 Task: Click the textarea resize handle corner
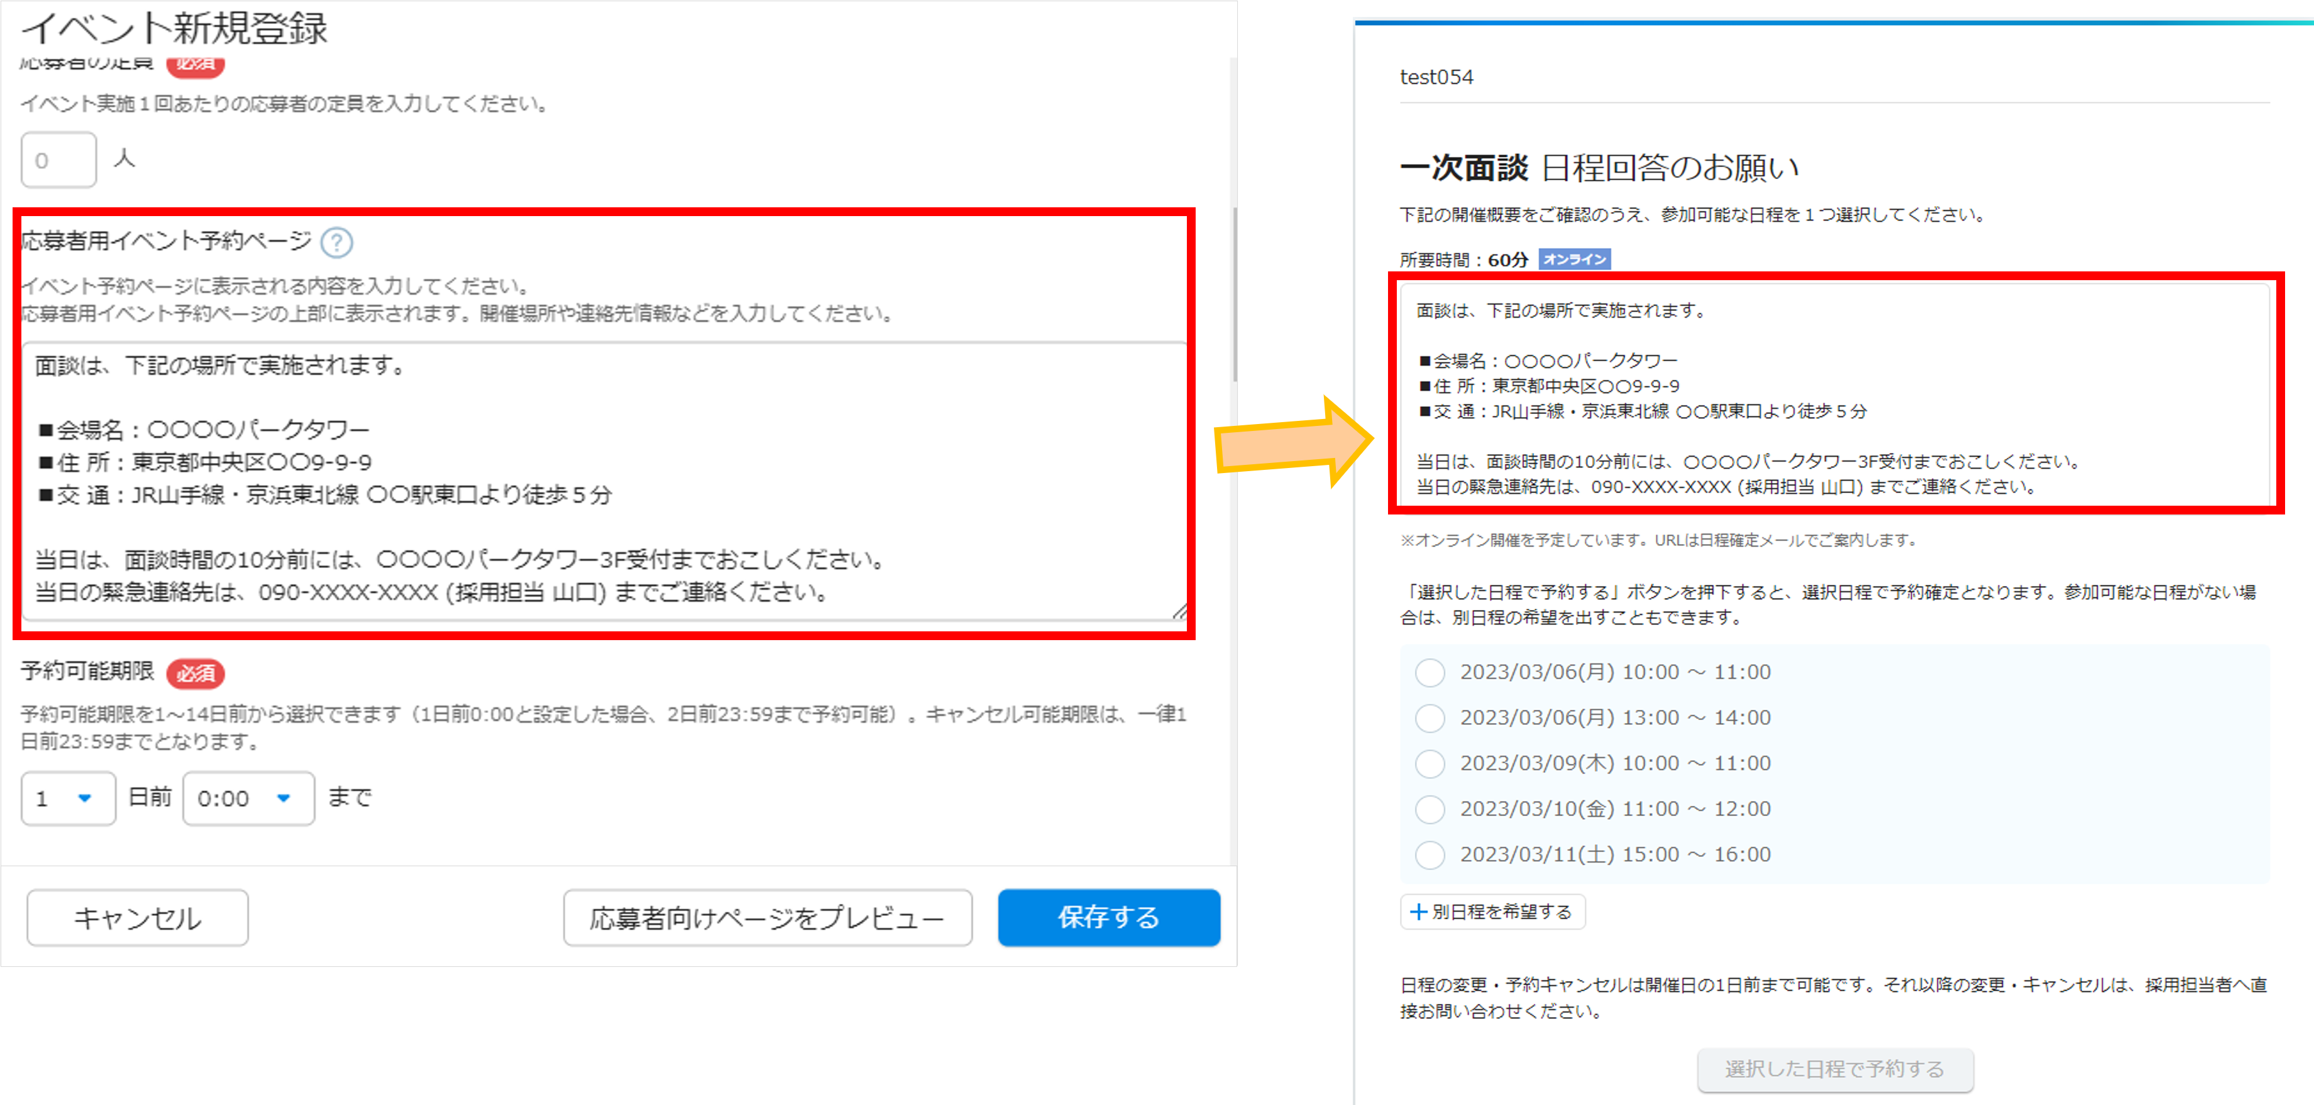pos(1179,611)
